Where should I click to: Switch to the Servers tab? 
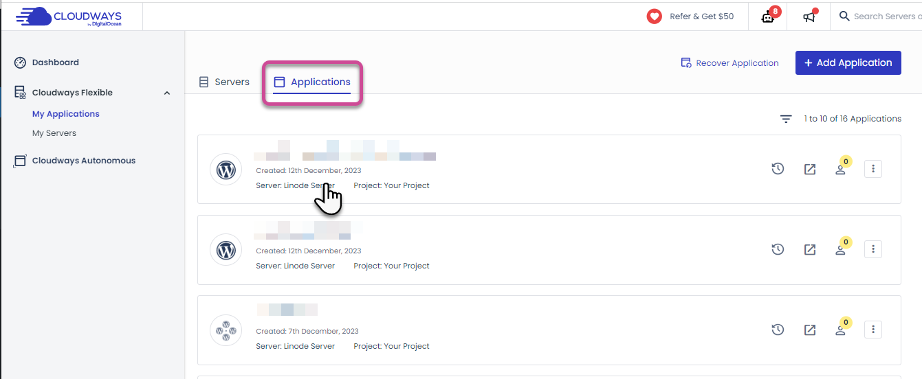(224, 82)
